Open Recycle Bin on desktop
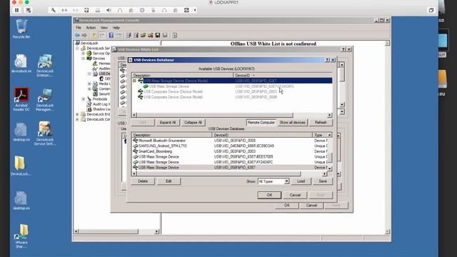457x257 pixels. click(x=21, y=29)
